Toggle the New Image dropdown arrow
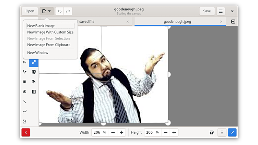Screen dimensions: 258x145 [47, 11]
